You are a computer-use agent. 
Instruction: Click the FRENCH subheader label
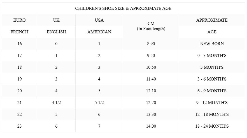coord(19,32)
